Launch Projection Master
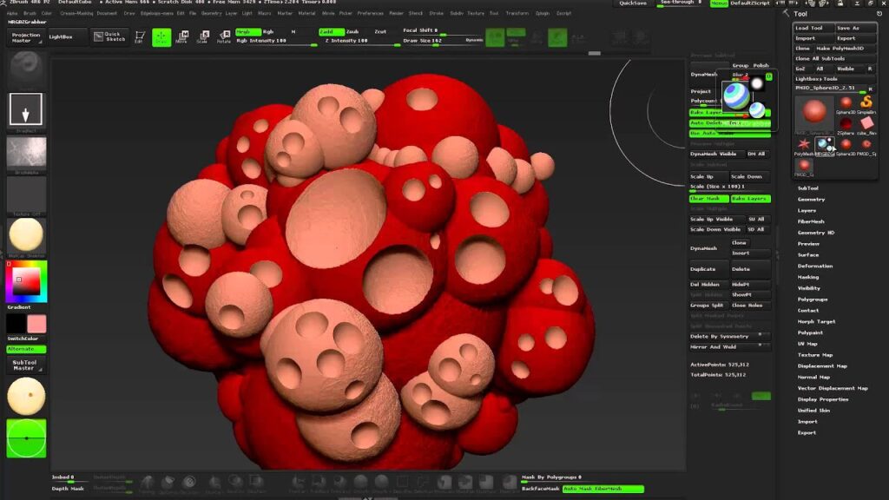This screenshot has width=889, height=500. tap(25, 37)
